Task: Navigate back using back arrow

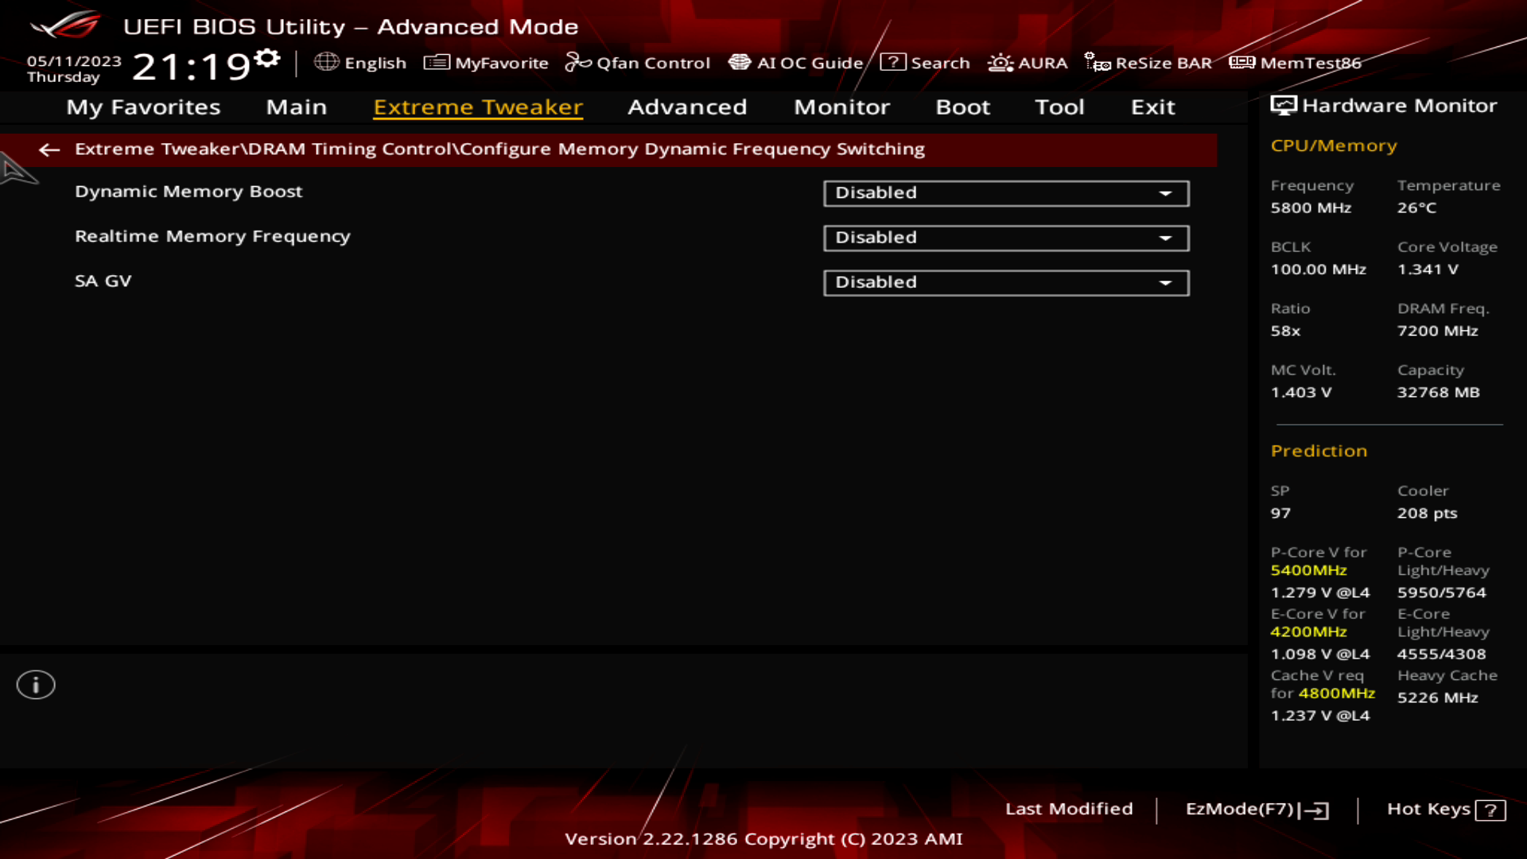Action: point(49,149)
